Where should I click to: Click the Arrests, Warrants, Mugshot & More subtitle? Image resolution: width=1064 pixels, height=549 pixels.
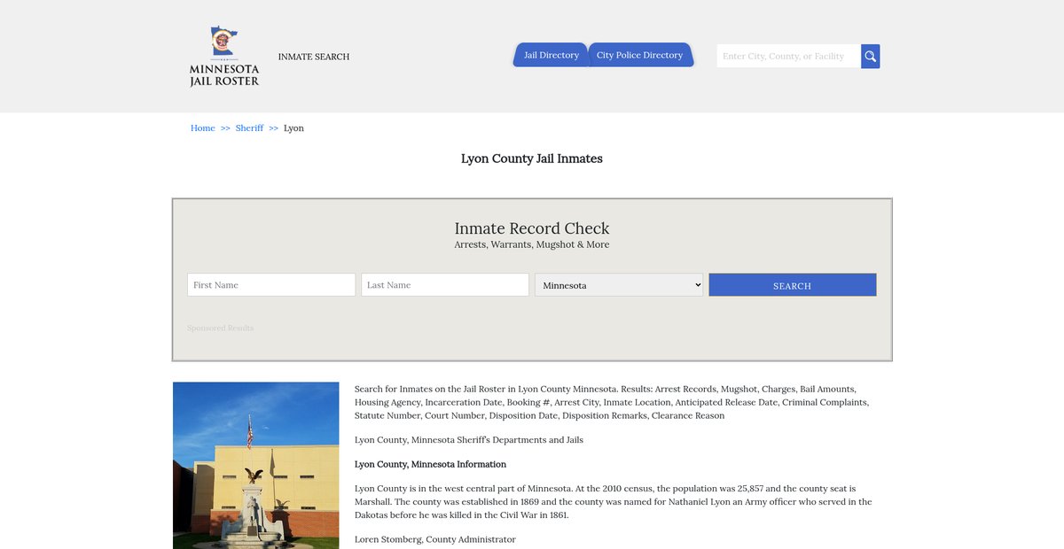pos(531,245)
